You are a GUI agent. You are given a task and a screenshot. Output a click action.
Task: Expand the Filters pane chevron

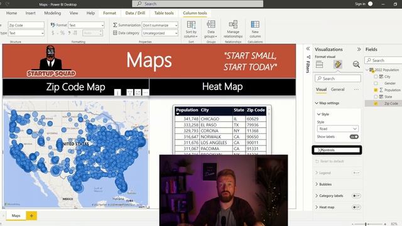(x=308, y=49)
